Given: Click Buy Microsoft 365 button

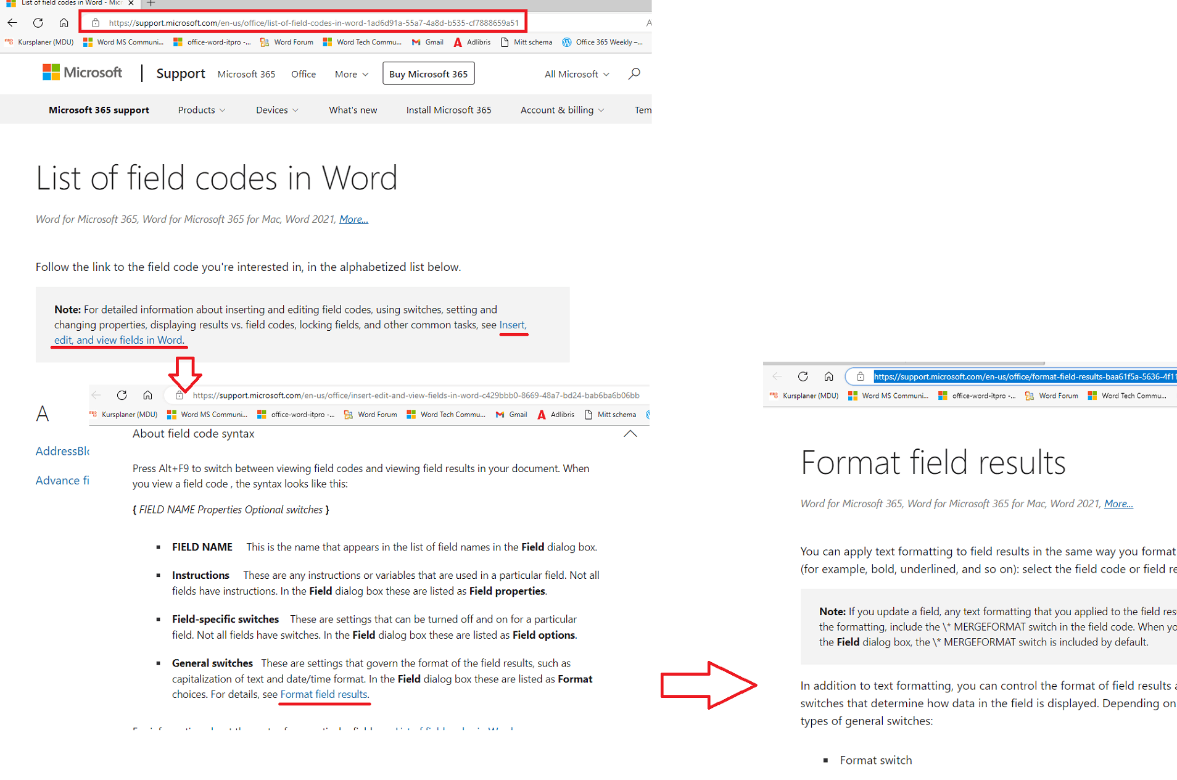Looking at the screenshot, I should (428, 73).
